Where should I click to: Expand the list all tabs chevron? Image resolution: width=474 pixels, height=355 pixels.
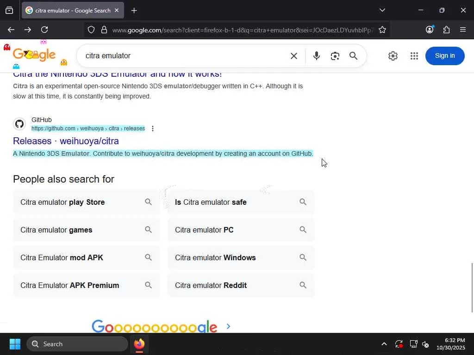coord(382,10)
